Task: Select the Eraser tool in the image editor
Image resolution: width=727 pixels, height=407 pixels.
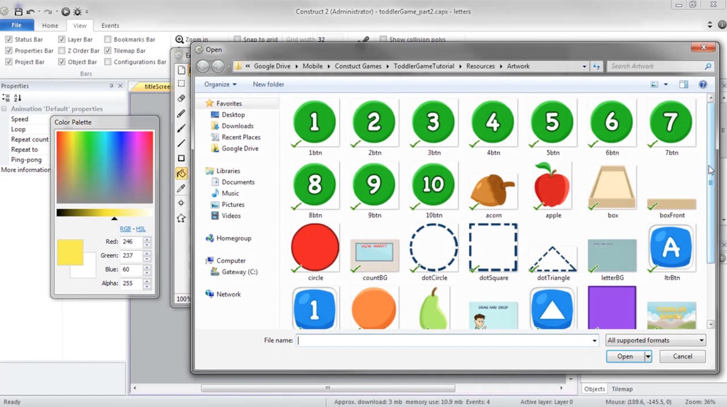Action: click(181, 98)
